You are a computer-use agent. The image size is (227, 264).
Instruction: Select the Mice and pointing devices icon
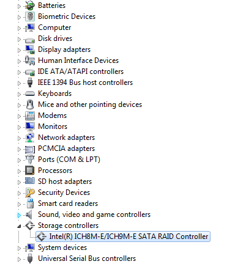pos(30,105)
